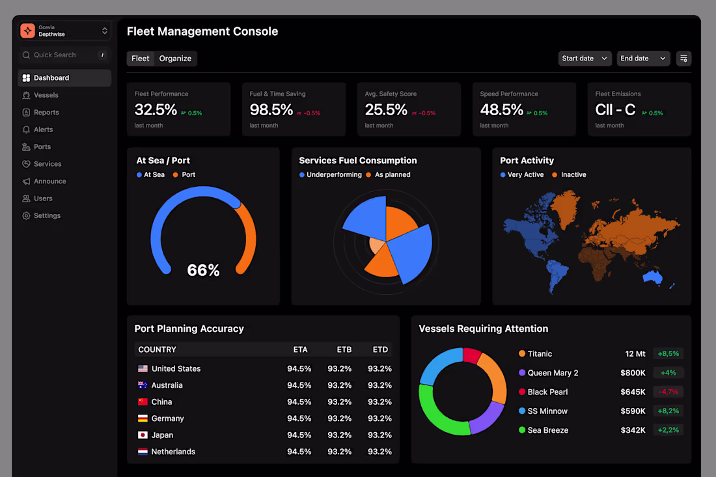
Task: Select the Fleet tab
Action: tap(140, 59)
